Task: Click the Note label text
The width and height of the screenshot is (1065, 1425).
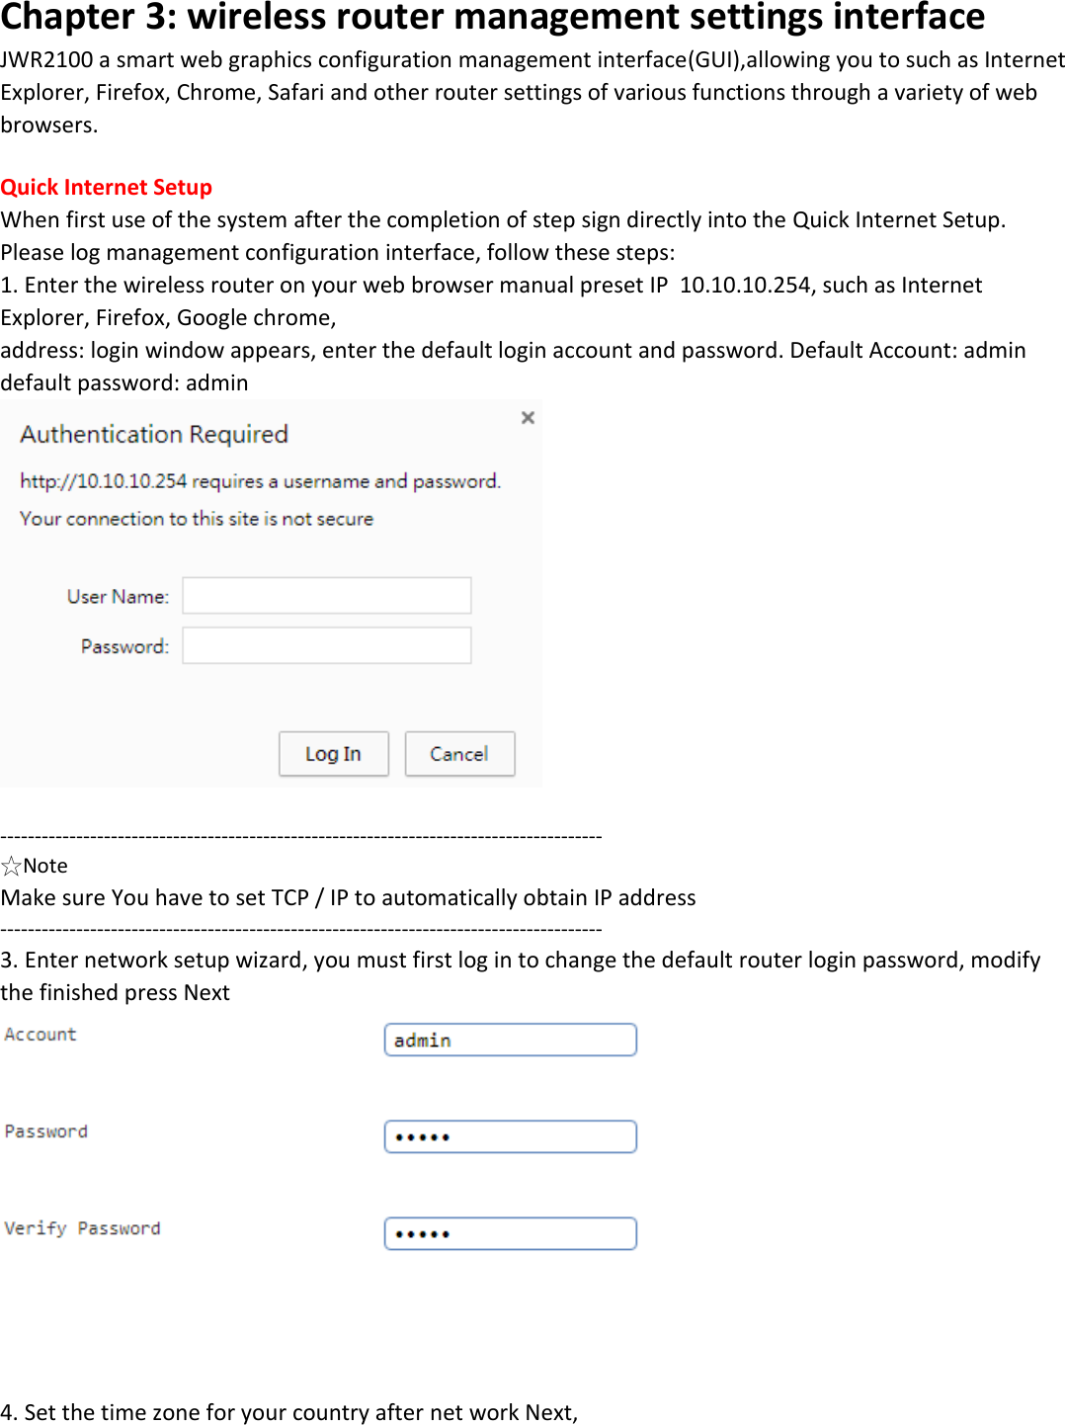Action: [45, 867]
